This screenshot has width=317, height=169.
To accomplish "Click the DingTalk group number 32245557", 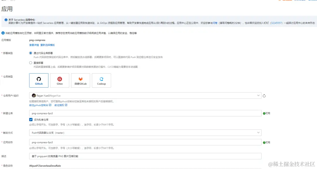I will [x=276, y=23].
